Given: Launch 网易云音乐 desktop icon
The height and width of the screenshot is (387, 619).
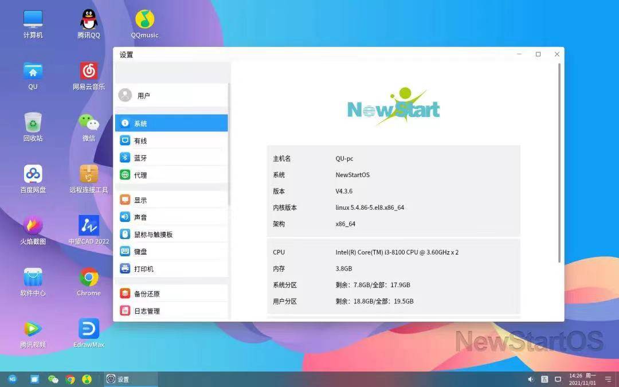Looking at the screenshot, I should tap(89, 76).
